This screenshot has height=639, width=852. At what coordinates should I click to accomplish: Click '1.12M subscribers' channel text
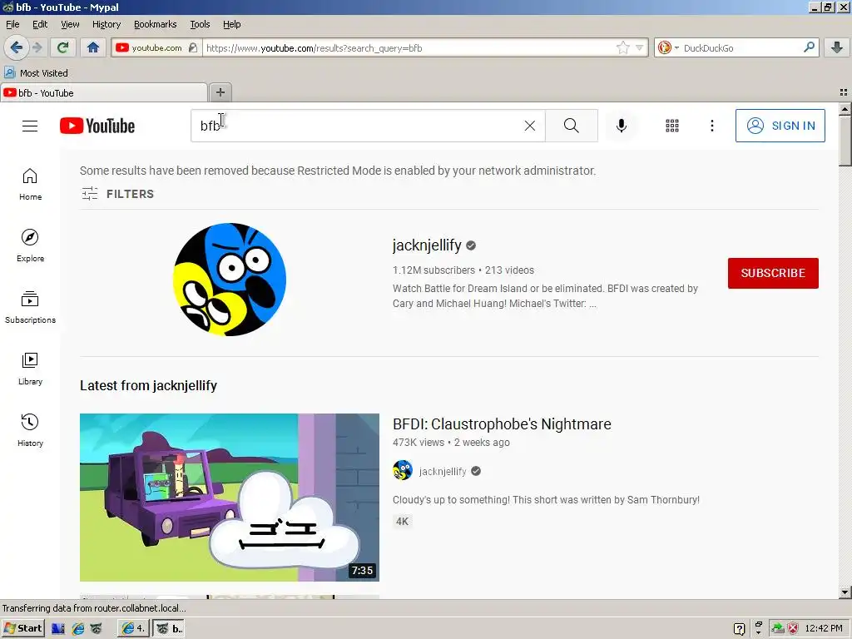tap(433, 270)
